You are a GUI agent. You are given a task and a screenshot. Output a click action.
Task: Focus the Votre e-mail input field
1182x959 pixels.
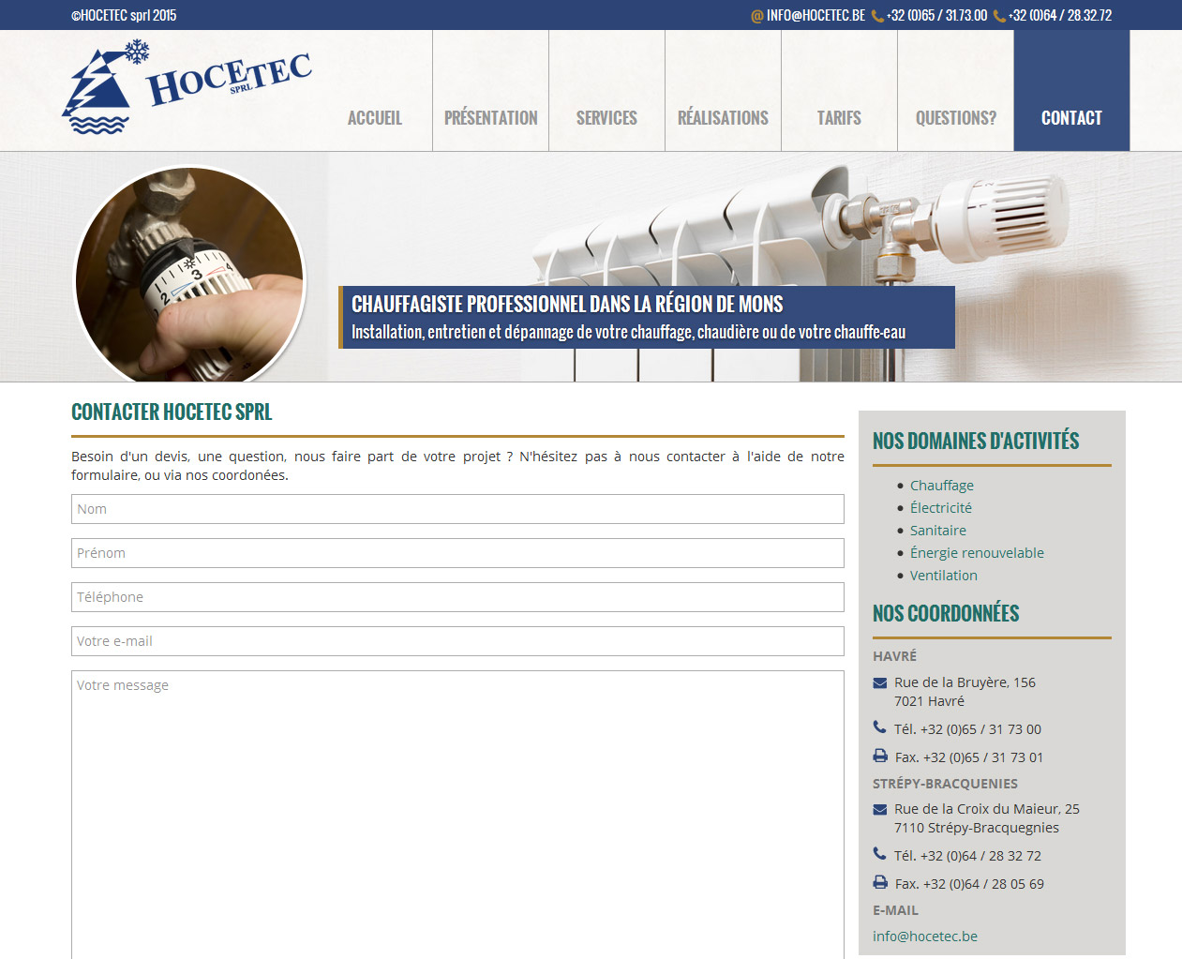(457, 641)
